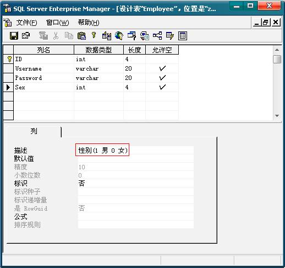Restore the inner document window
Screen dimensions: 285x268
click(266, 23)
